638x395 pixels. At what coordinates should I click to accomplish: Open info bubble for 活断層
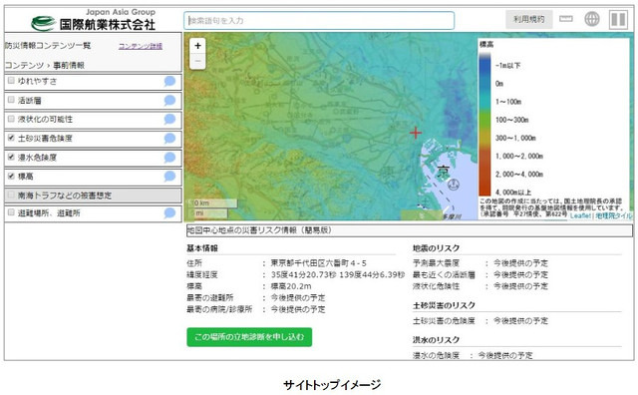pyautogui.click(x=169, y=100)
